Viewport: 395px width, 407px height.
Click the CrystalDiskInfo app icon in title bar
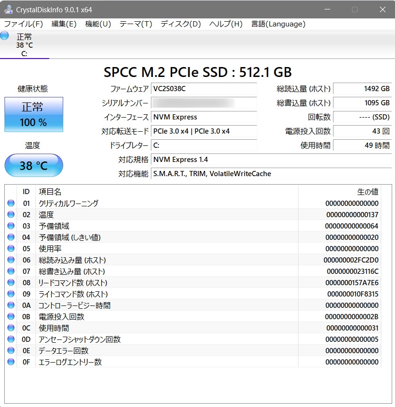pos(9,9)
